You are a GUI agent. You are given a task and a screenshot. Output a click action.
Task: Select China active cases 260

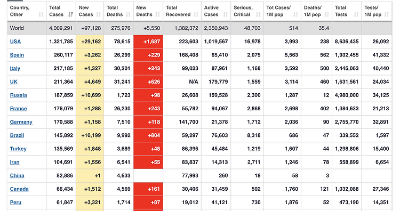tap(223, 176)
